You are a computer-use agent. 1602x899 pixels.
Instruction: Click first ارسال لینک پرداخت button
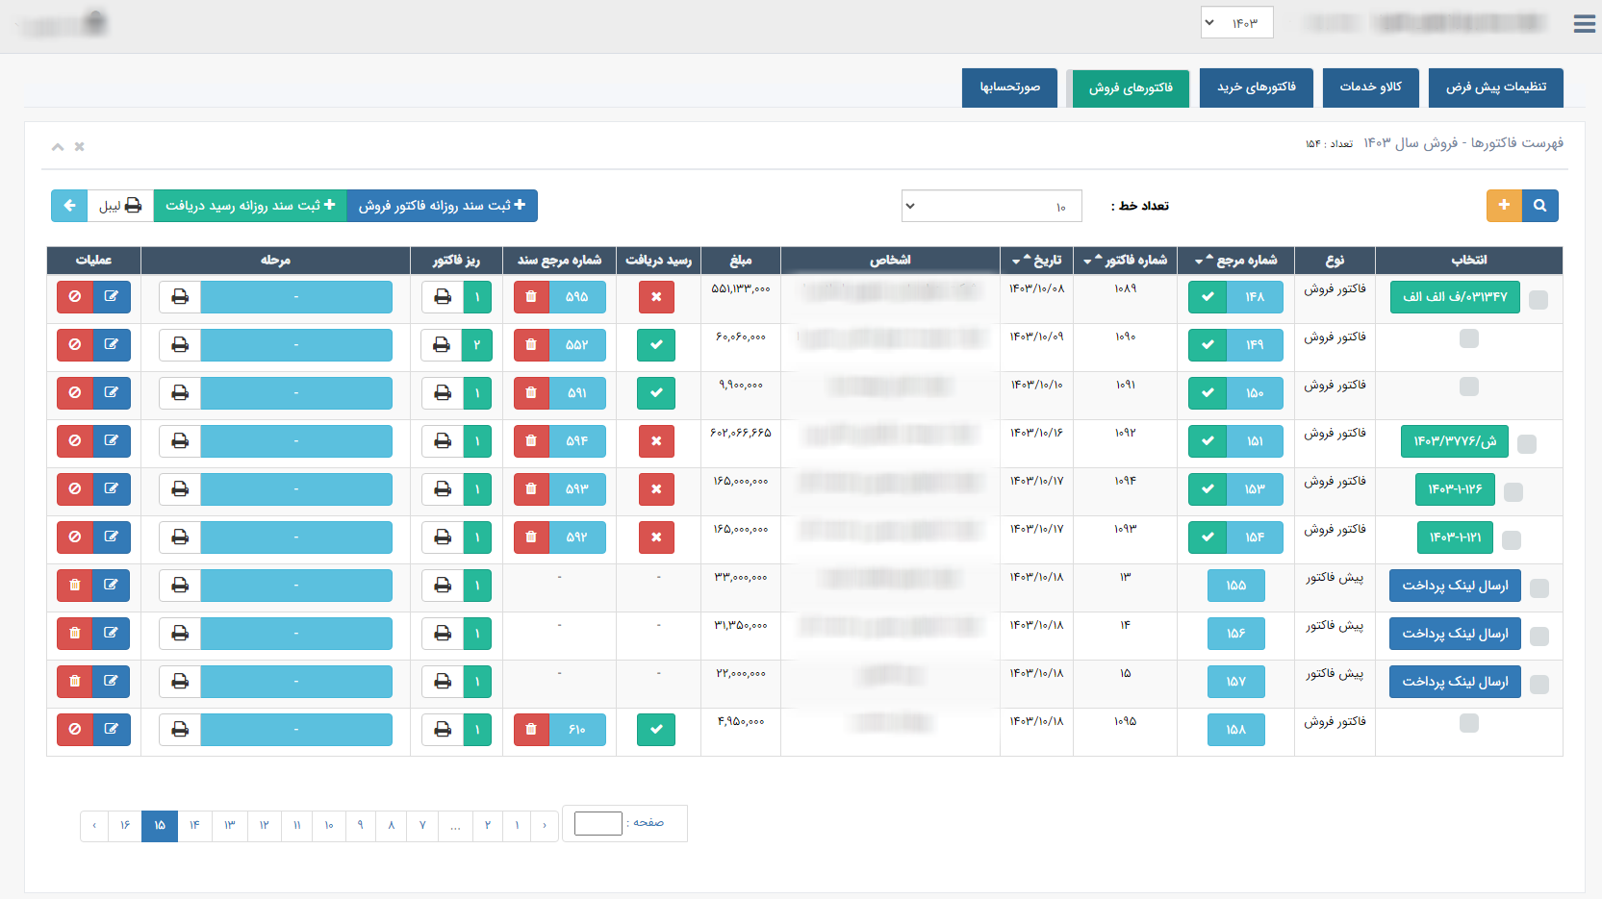1454,586
